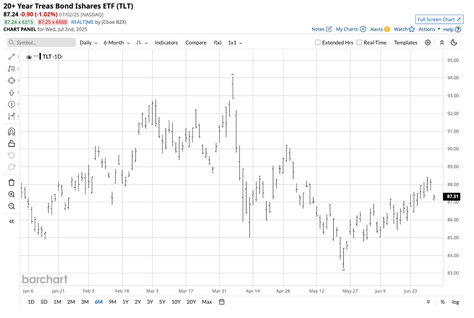
Task: Click the redo arrow icon
Action: [11, 167]
